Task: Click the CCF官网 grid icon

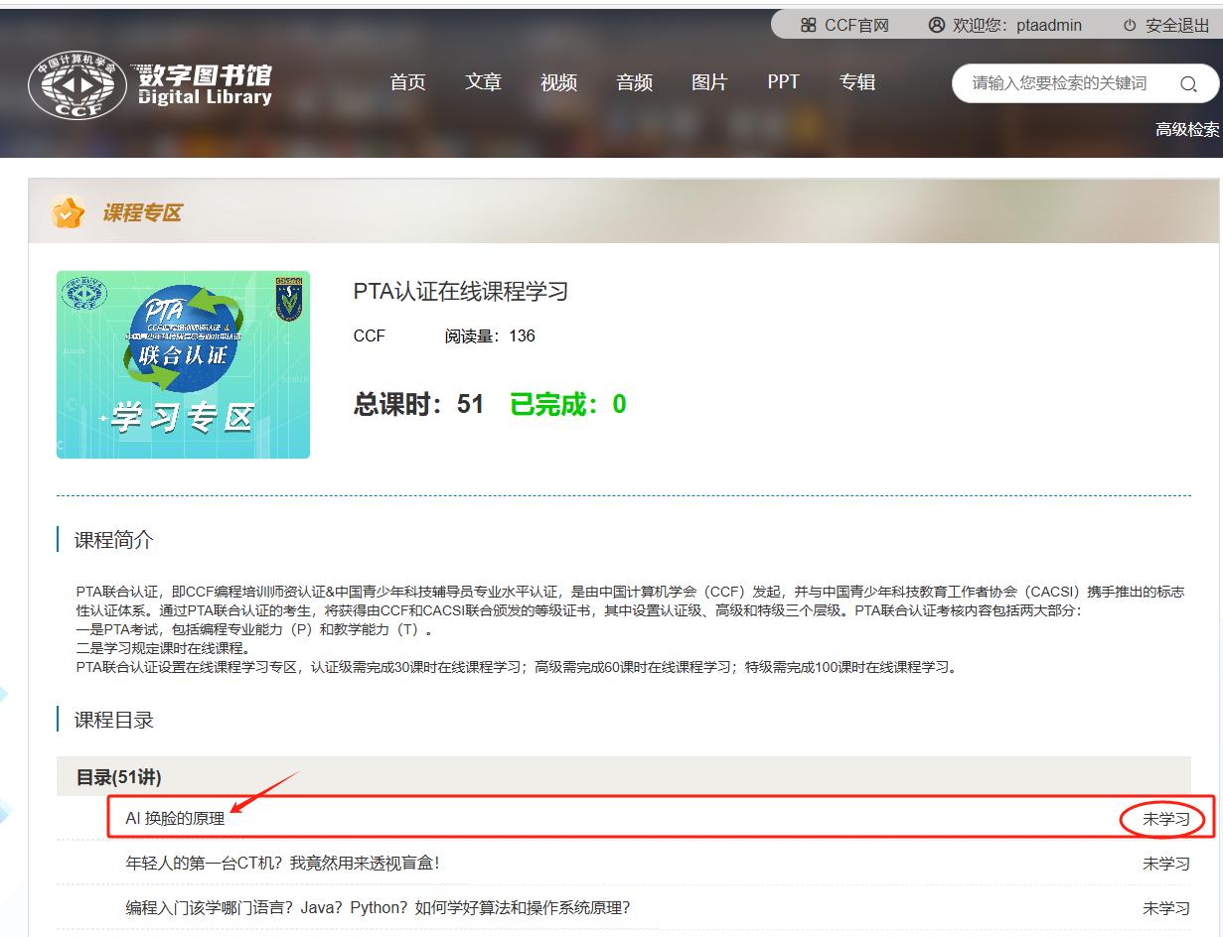Action: [x=809, y=26]
